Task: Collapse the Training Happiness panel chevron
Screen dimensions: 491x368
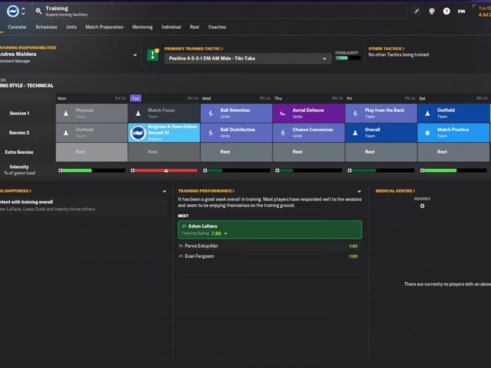Action: [x=164, y=191]
